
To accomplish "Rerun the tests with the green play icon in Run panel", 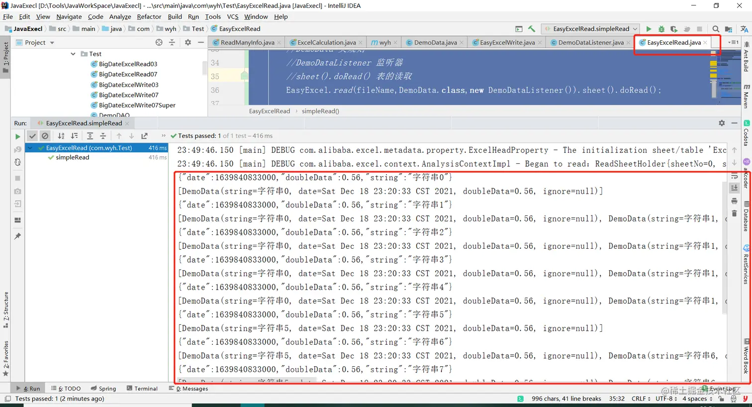I will coord(17,136).
